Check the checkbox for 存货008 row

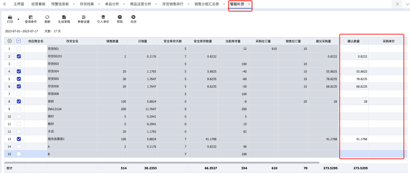(x=19, y=94)
